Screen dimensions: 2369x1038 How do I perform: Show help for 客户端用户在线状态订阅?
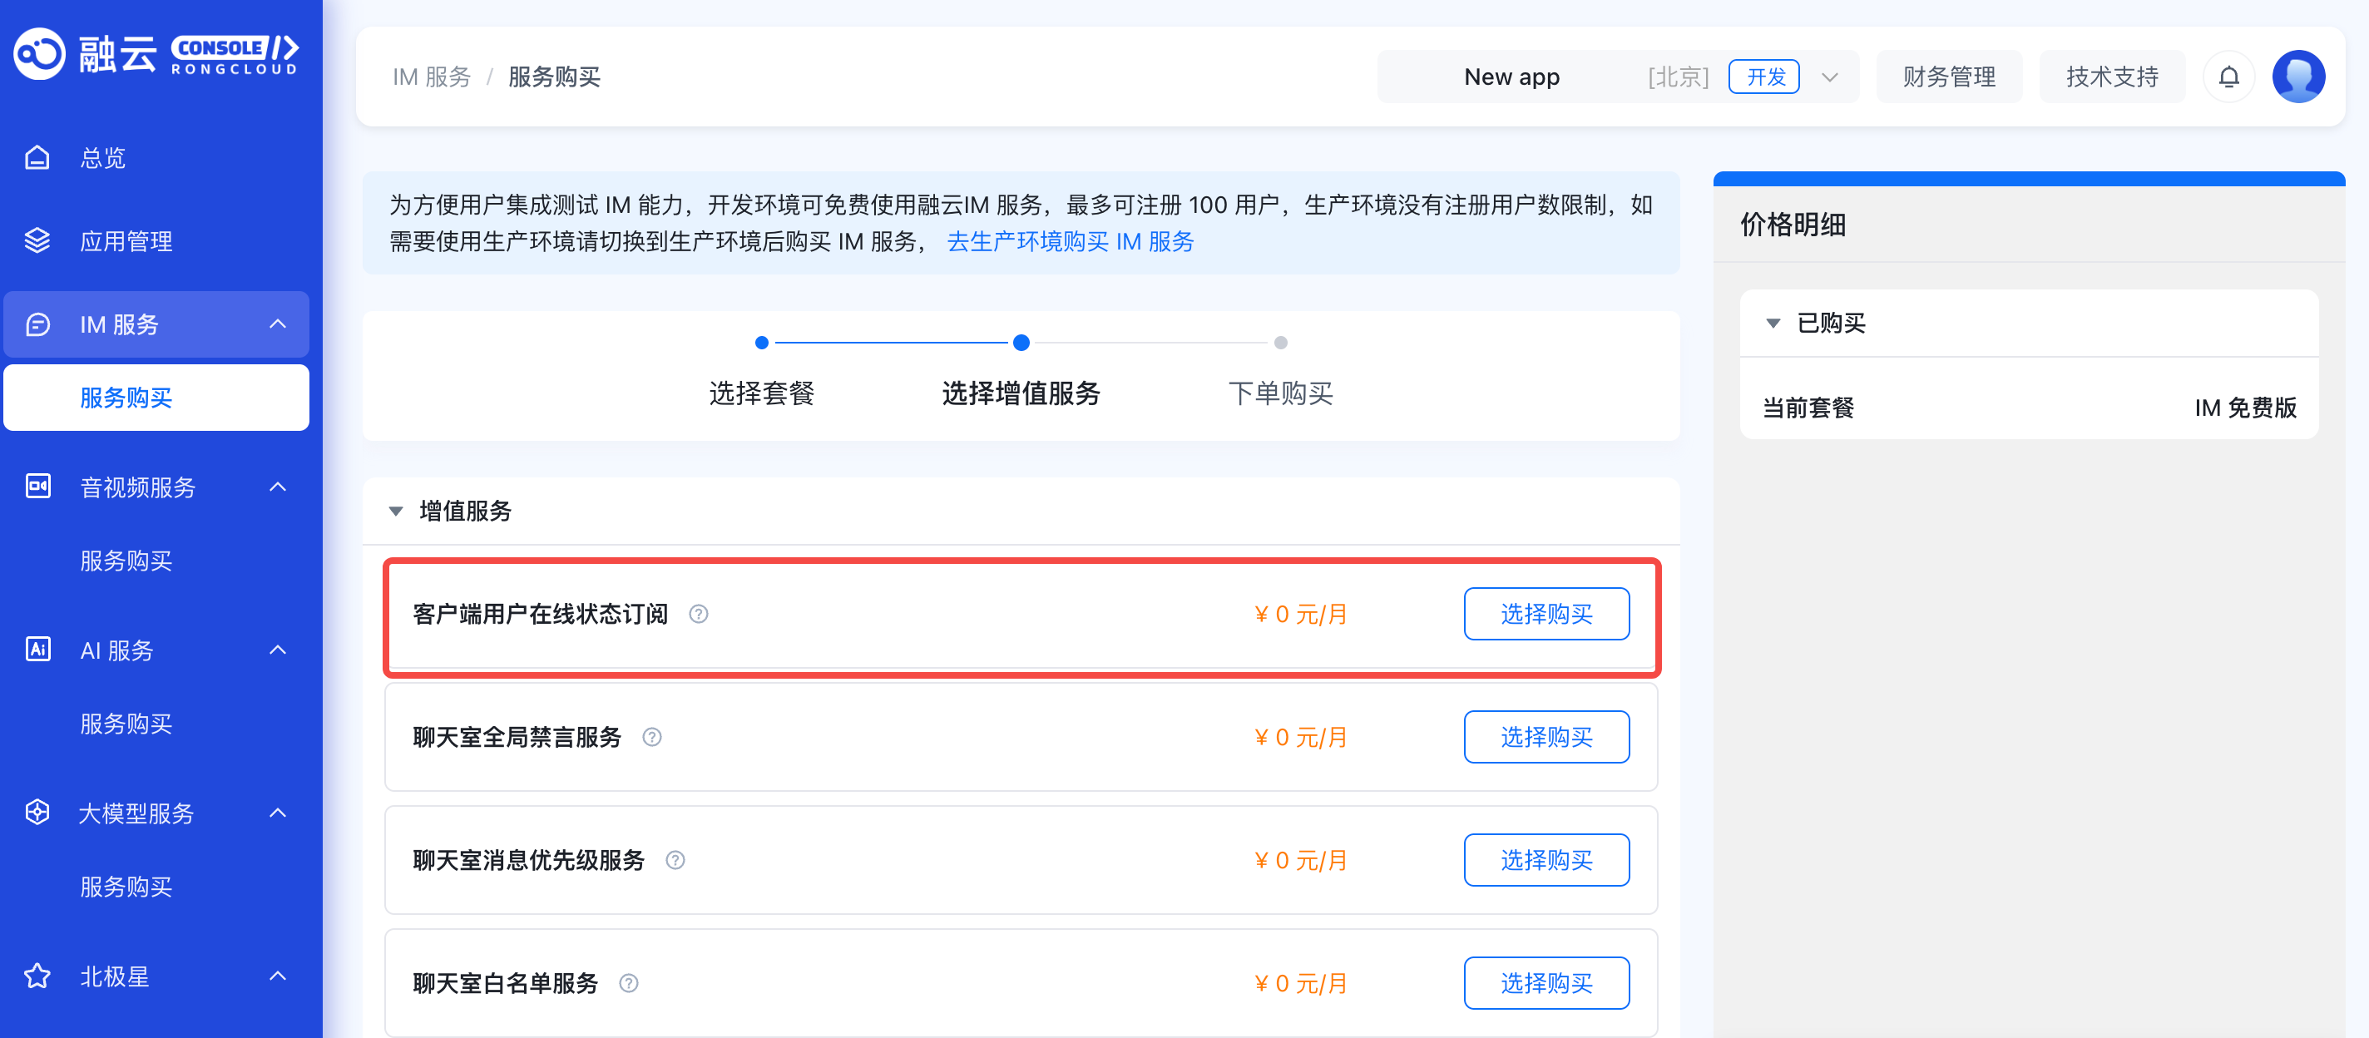tap(699, 614)
